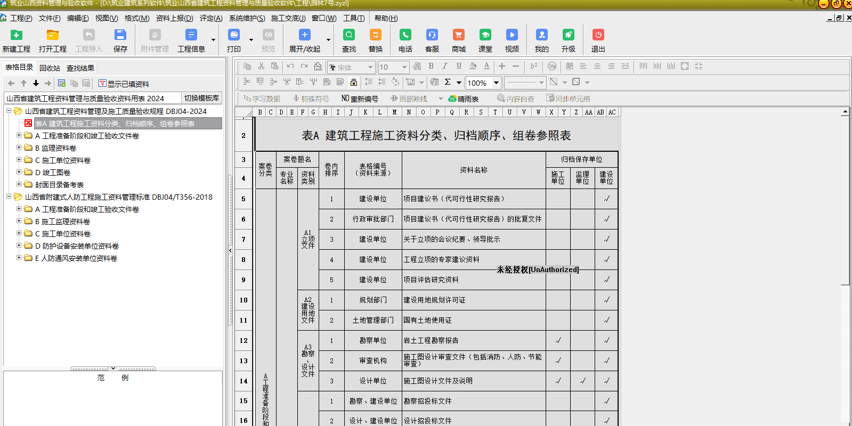The width and height of the screenshot is (852, 426).
Task: Launch the 晴雨表 tool
Action: (x=464, y=99)
